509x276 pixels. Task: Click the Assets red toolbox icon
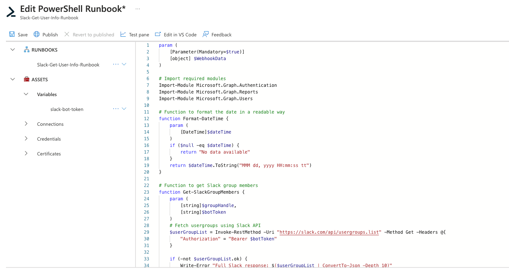[x=27, y=79]
